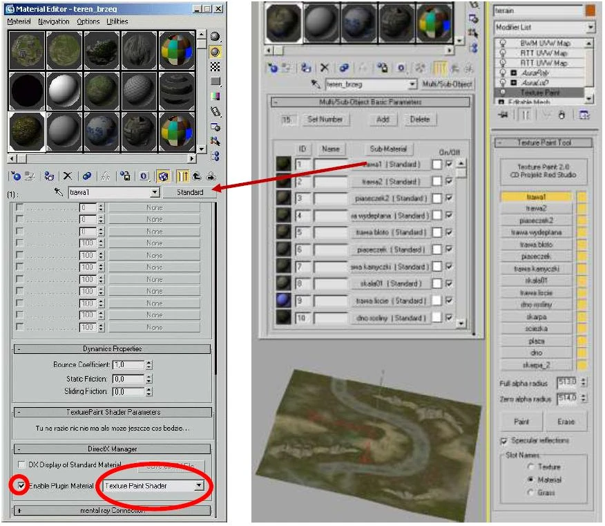605x526 pixels.
Task: Open the trawa1 material name dropdown
Action: click(x=155, y=192)
